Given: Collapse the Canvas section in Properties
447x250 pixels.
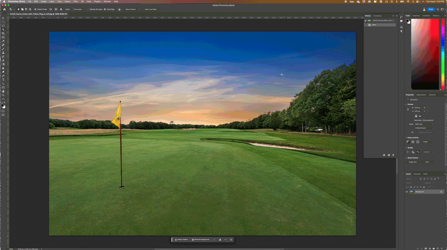Looking at the screenshot, I should [x=406, y=104].
